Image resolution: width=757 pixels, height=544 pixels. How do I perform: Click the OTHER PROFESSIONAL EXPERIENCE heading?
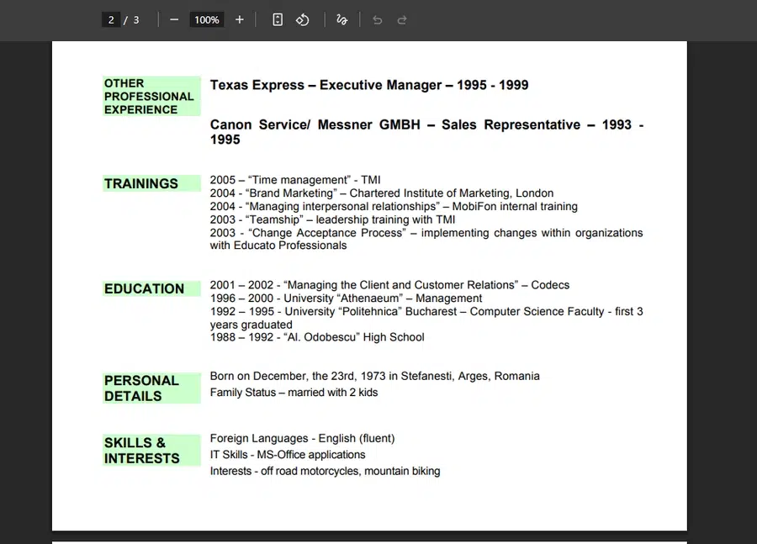tap(149, 96)
